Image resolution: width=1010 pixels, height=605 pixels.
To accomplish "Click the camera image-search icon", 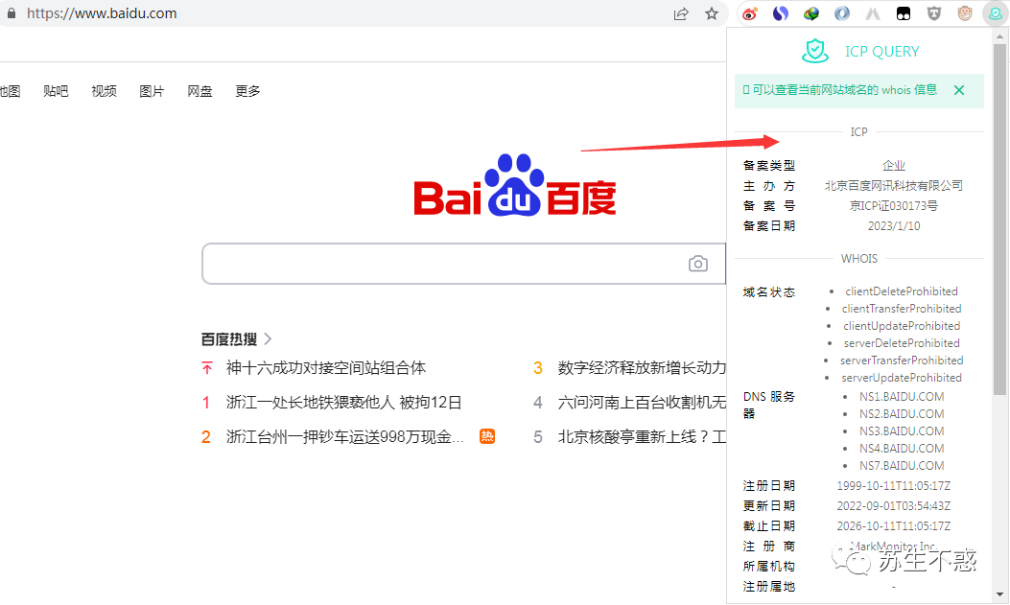I will pos(697,264).
